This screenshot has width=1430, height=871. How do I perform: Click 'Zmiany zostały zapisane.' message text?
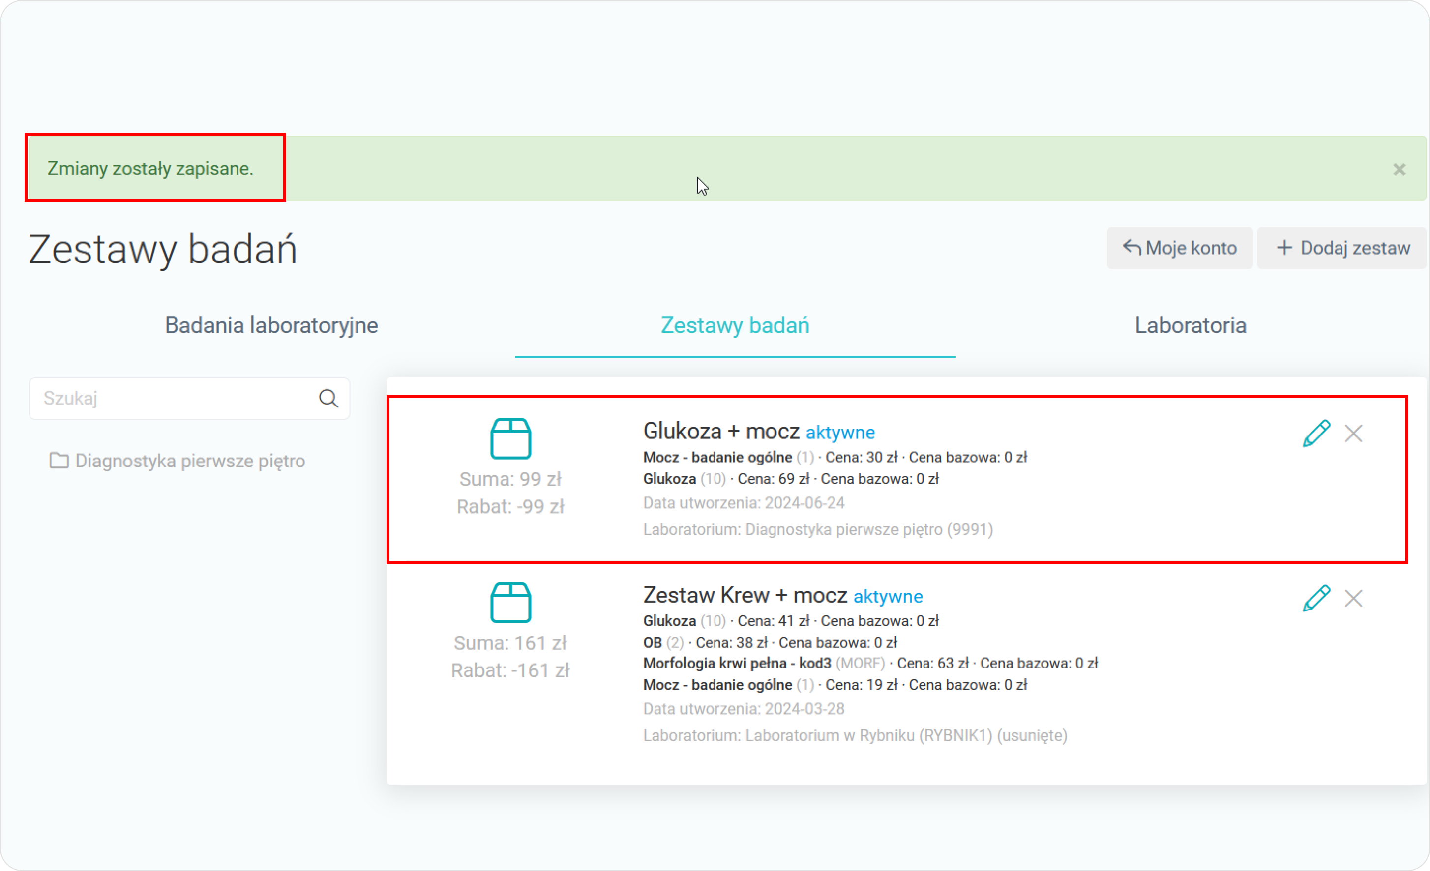pyautogui.click(x=150, y=168)
